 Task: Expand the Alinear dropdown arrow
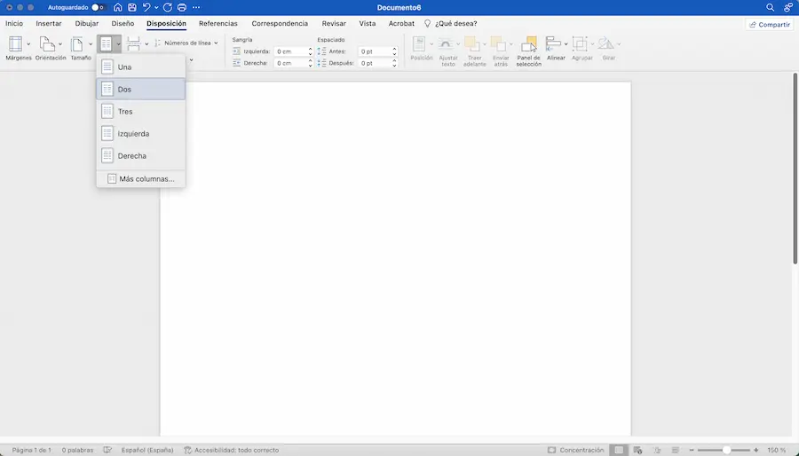point(566,44)
